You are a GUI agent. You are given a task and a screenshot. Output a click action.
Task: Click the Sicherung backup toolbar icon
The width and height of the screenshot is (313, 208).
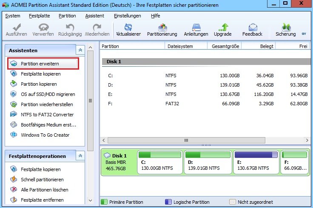point(286,27)
